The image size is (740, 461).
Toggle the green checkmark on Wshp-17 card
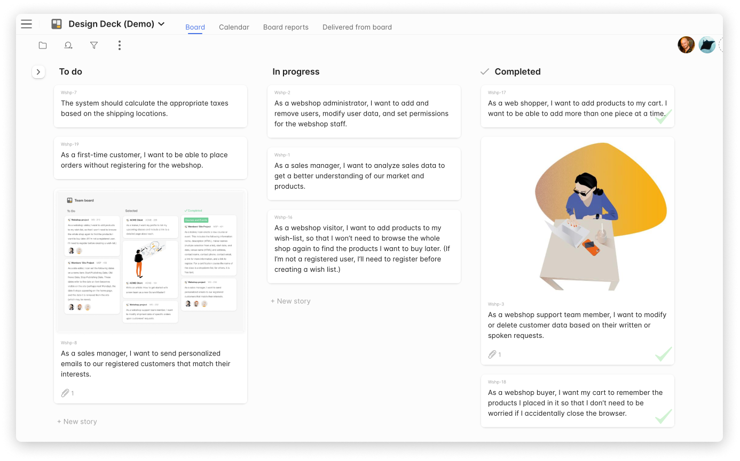point(663,117)
